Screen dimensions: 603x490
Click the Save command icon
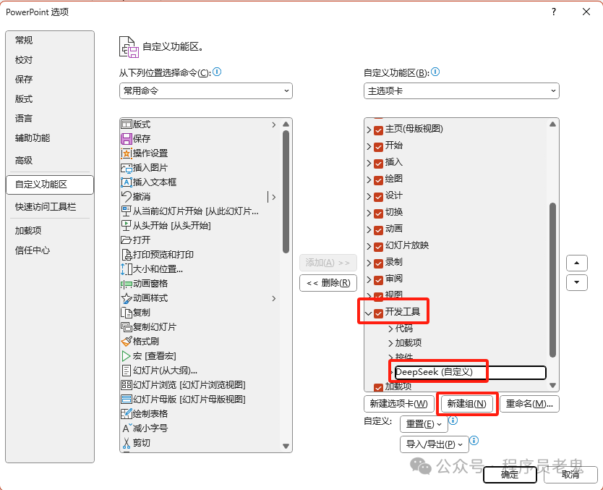click(126, 138)
